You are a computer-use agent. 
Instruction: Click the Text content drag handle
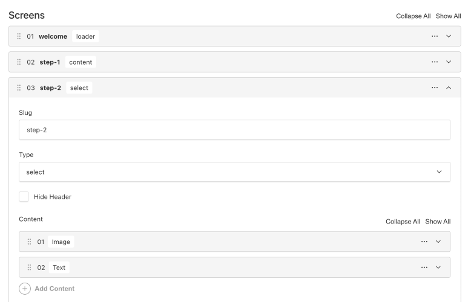pos(29,268)
